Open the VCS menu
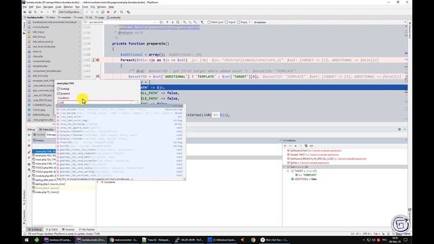The width and height of the screenshot is (434, 244). point(93,7)
